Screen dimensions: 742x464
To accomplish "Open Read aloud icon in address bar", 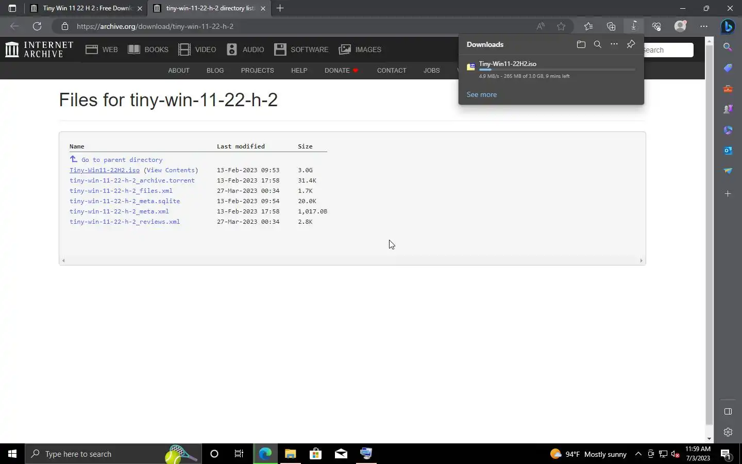I will click(541, 26).
